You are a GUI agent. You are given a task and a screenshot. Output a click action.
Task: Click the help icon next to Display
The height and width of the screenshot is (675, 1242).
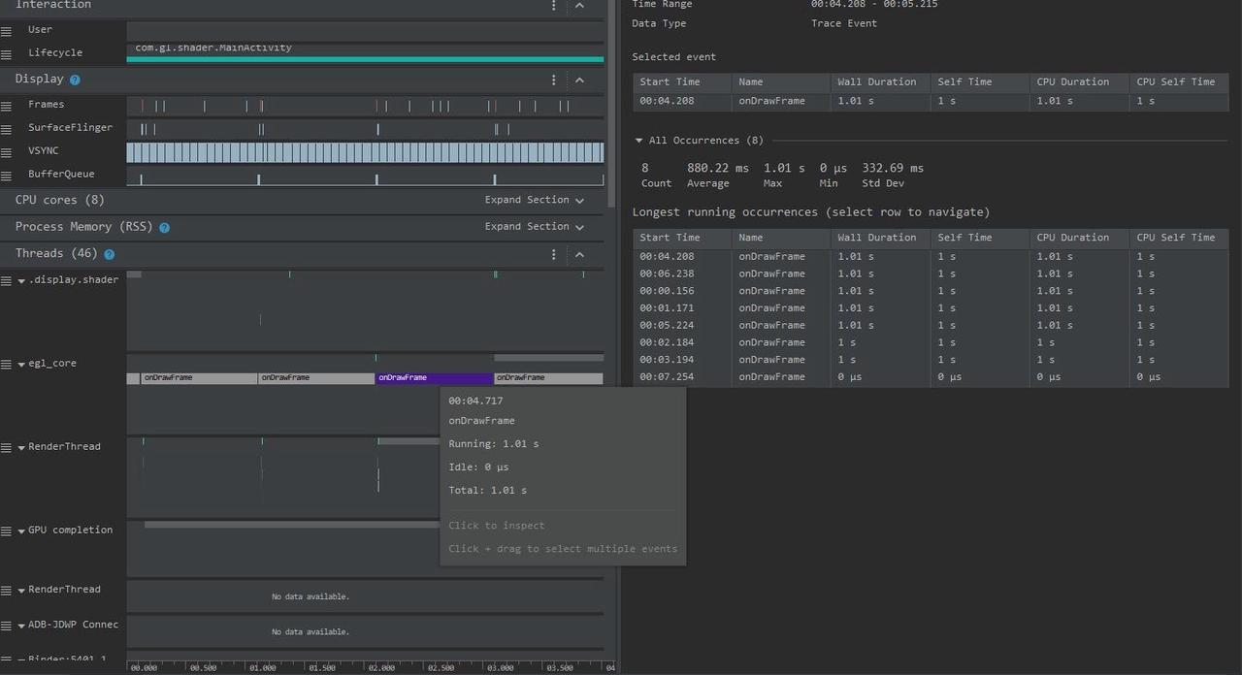point(75,80)
